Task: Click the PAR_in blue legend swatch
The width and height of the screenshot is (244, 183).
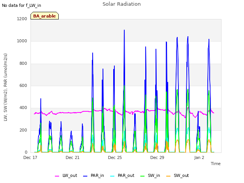Action: (x=85, y=176)
